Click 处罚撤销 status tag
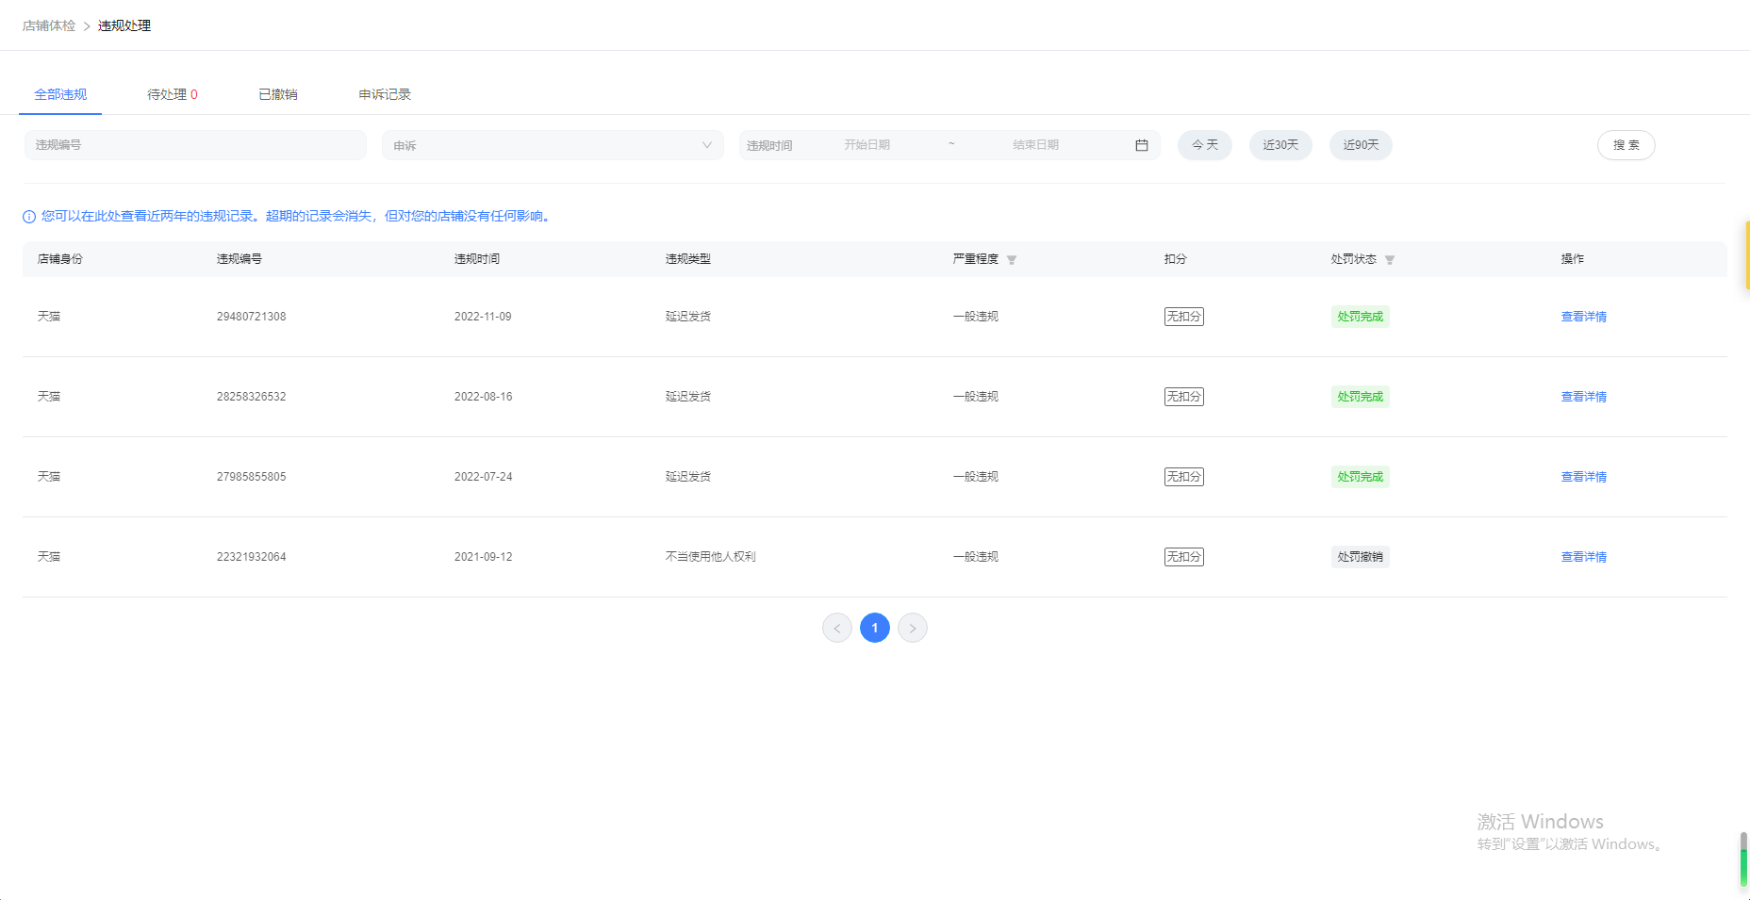The image size is (1750, 900). [1360, 557]
